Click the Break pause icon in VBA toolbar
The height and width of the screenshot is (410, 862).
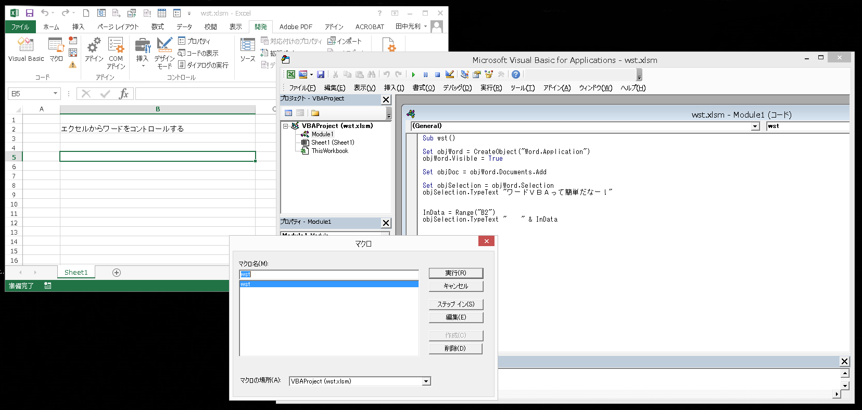click(425, 74)
